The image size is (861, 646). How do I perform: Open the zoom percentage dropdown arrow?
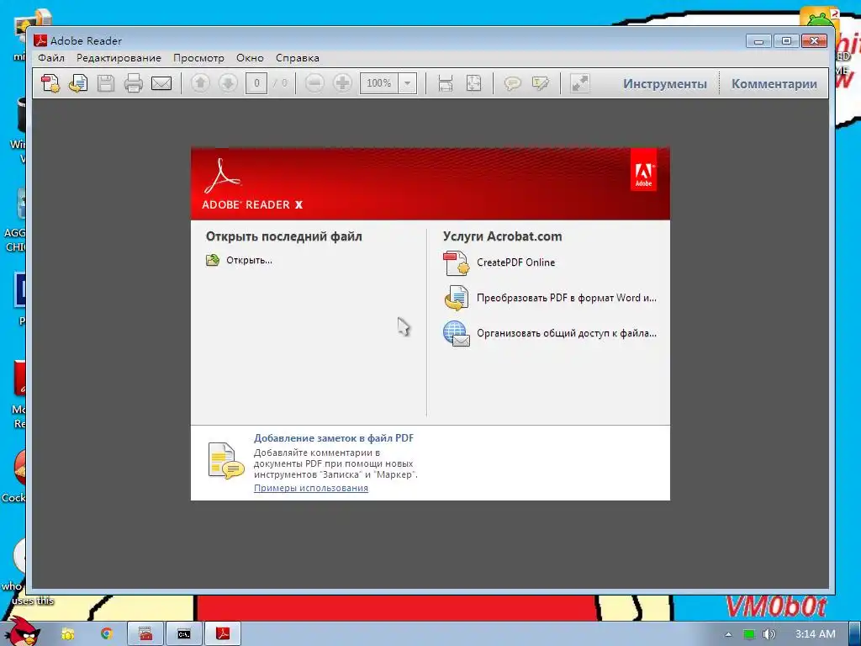coord(408,83)
